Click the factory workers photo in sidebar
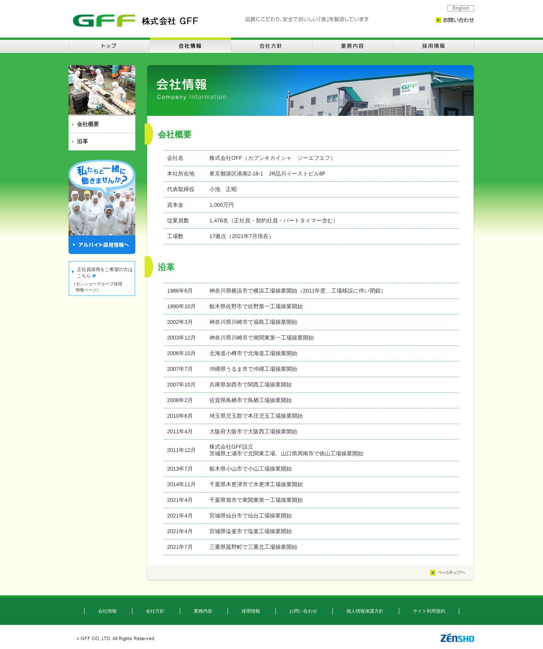543x649 pixels. click(102, 90)
